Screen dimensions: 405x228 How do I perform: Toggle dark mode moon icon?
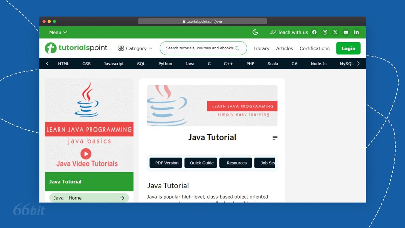coord(255,32)
